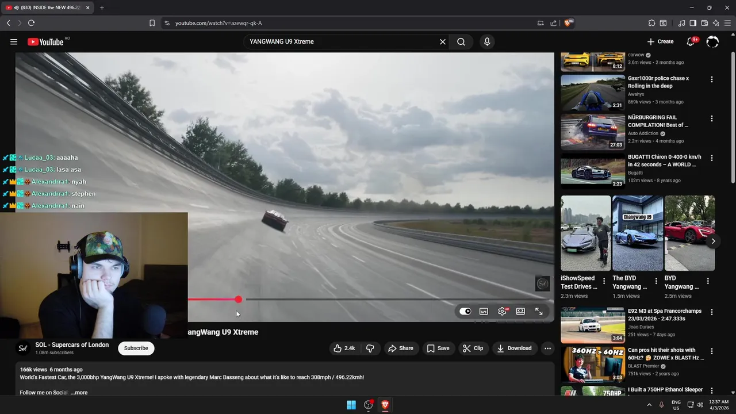Open SOL channel avatar
The image size is (736, 414).
(x=22, y=348)
